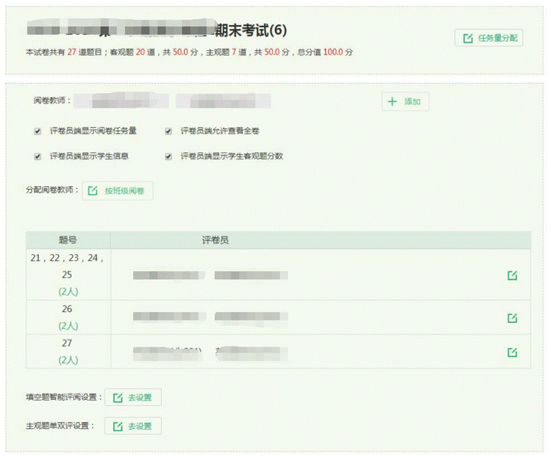Click (2人) count under questions 21–25
Screen dimensions: 551x459
(67, 291)
